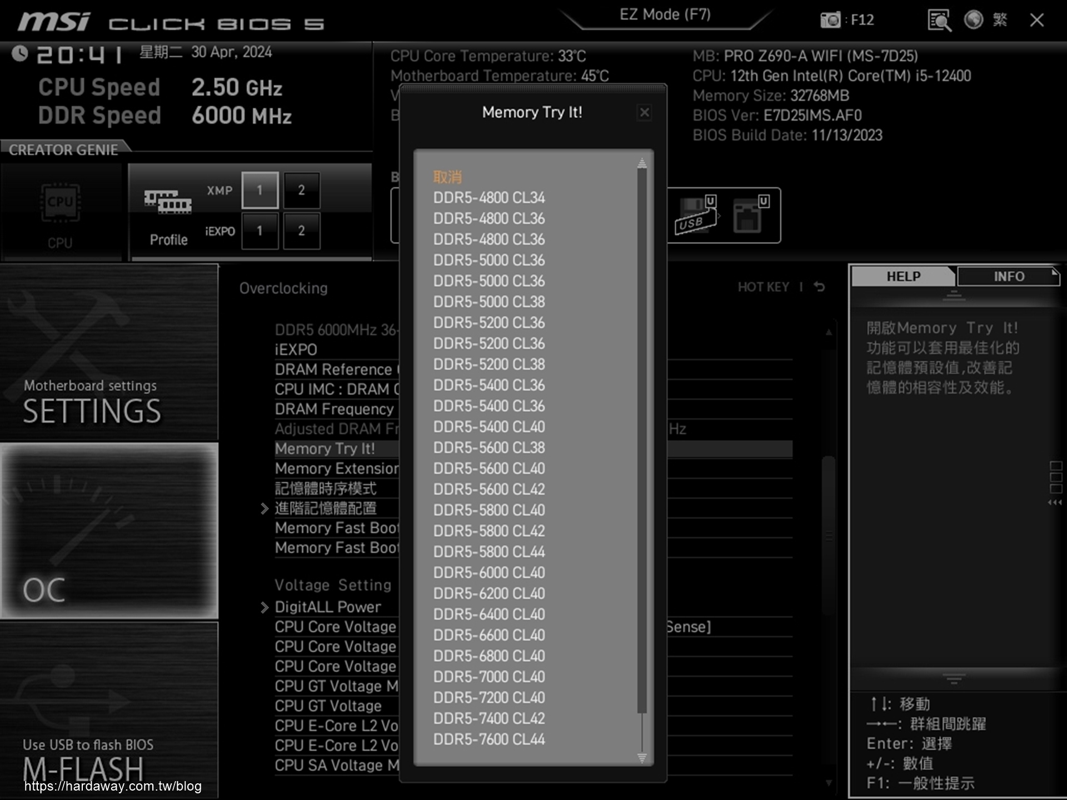Click scroll-down arrow in preset list
The image size is (1067, 800).
coord(642,758)
